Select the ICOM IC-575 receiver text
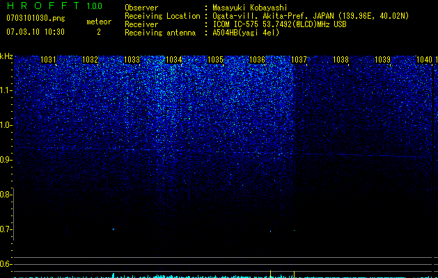The height and width of the screenshot is (278, 438). click(279, 24)
